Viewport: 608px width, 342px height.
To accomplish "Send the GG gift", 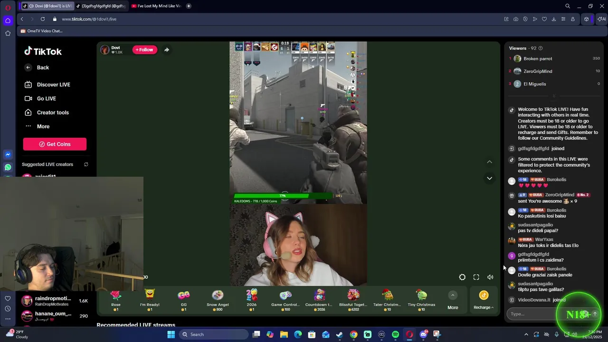I will point(184,301).
